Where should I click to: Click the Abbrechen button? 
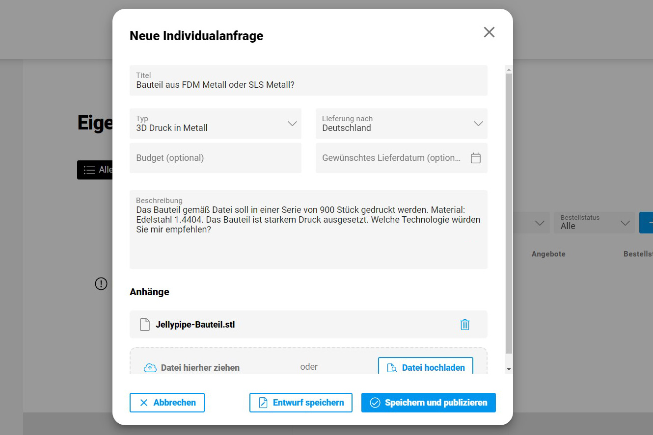pyautogui.click(x=167, y=403)
